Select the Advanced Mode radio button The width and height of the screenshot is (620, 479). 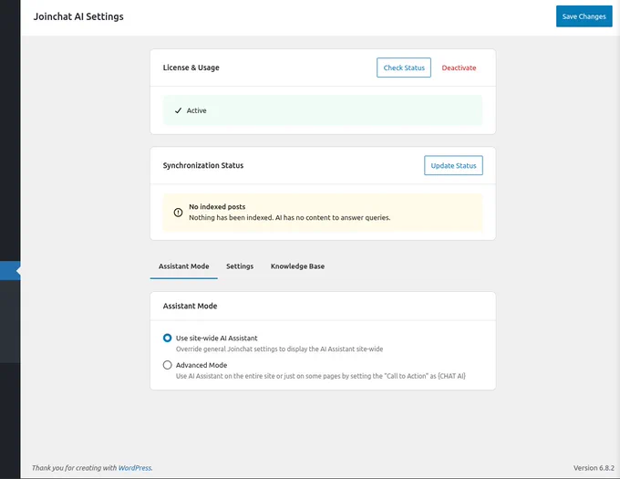[167, 365]
